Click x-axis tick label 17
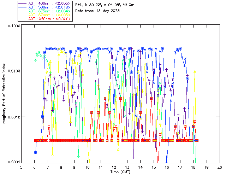Screen dimensions: 226x181 pos(180,167)
